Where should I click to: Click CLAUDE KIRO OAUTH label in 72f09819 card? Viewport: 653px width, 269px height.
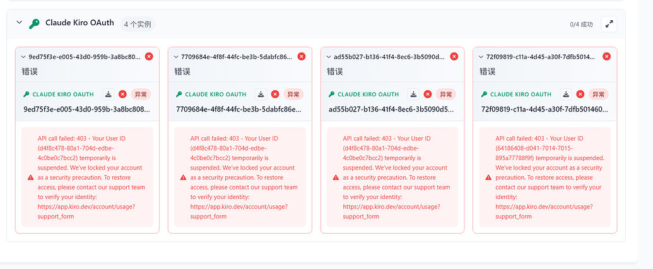521,94
